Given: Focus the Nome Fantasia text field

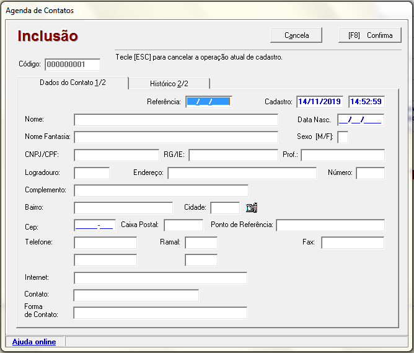Looking at the screenshot, I should (x=176, y=137).
